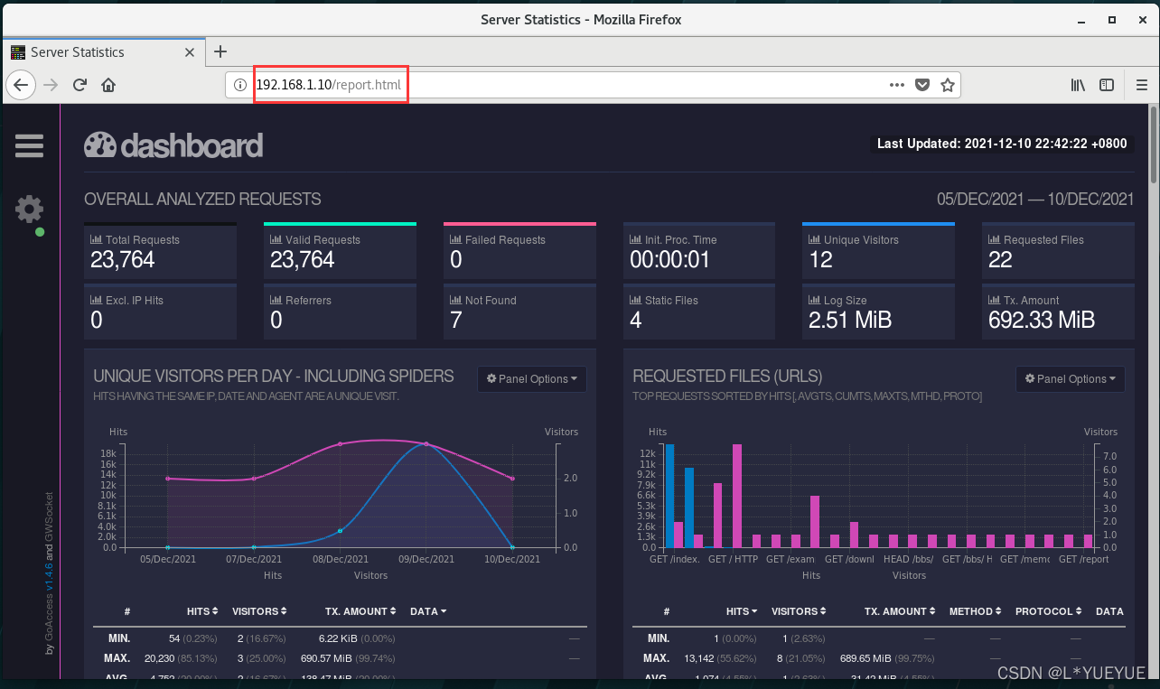The image size is (1160, 689).
Task: Sort Requested Files table by HITS
Action: [x=742, y=611]
